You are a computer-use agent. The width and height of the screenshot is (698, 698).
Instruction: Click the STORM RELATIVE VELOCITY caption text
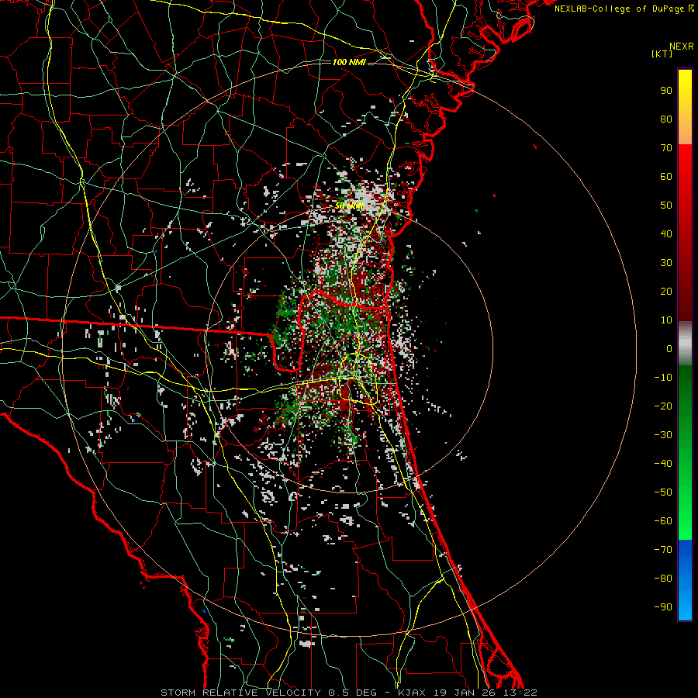tap(240, 693)
